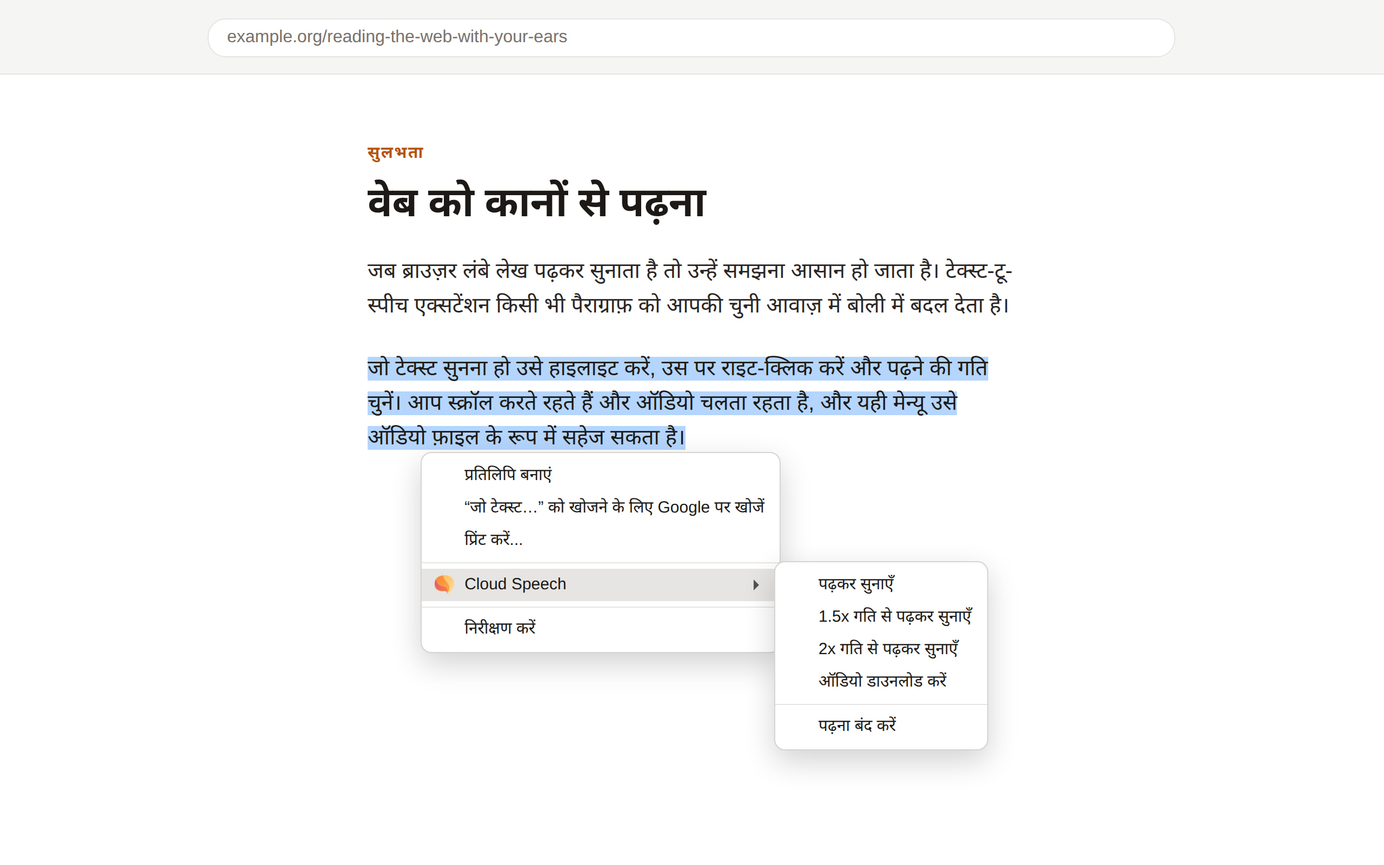This screenshot has height=865, width=1384.
Task: Click the 'सुलभता' category label
Action: [395, 153]
